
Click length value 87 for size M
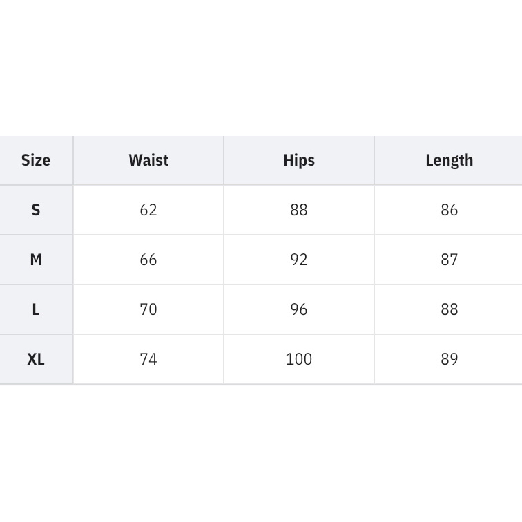coord(449,260)
